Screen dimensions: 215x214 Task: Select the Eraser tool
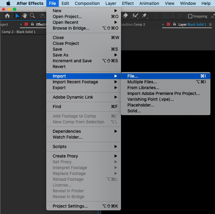click(125, 16)
